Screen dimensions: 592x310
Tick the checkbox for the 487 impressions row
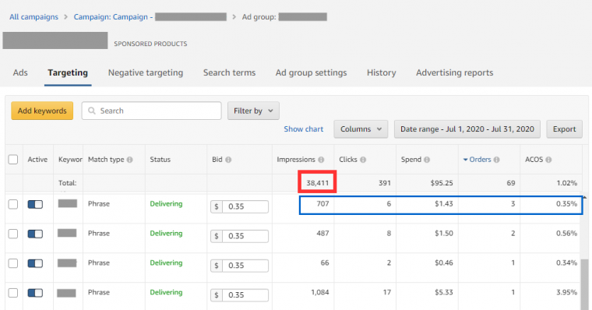pos(13,234)
